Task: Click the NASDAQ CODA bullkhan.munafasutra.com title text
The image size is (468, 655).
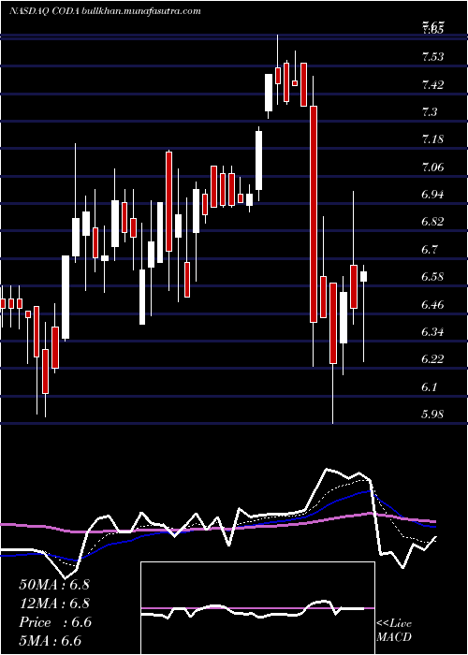Action: click(105, 11)
